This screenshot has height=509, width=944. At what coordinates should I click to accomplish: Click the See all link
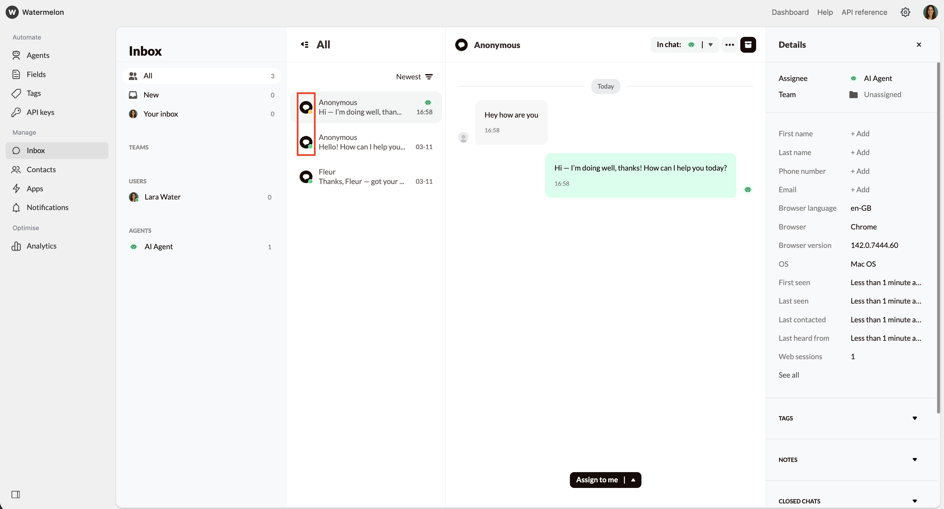(x=789, y=375)
